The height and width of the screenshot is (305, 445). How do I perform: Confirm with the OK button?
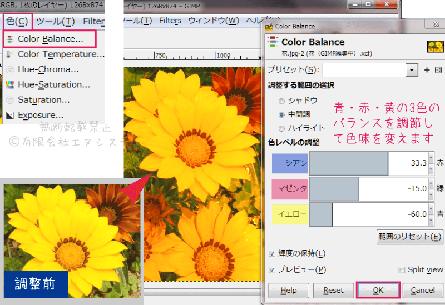(378, 290)
